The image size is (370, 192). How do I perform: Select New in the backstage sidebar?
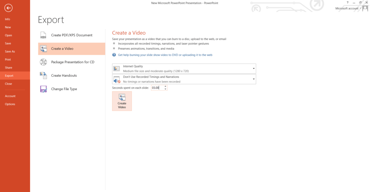pyautogui.click(x=8, y=27)
